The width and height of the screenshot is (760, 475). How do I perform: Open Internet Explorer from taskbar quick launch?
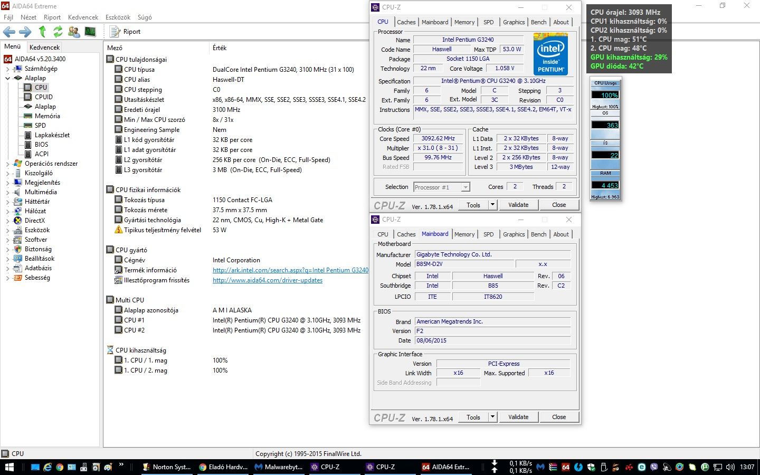tap(47, 467)
